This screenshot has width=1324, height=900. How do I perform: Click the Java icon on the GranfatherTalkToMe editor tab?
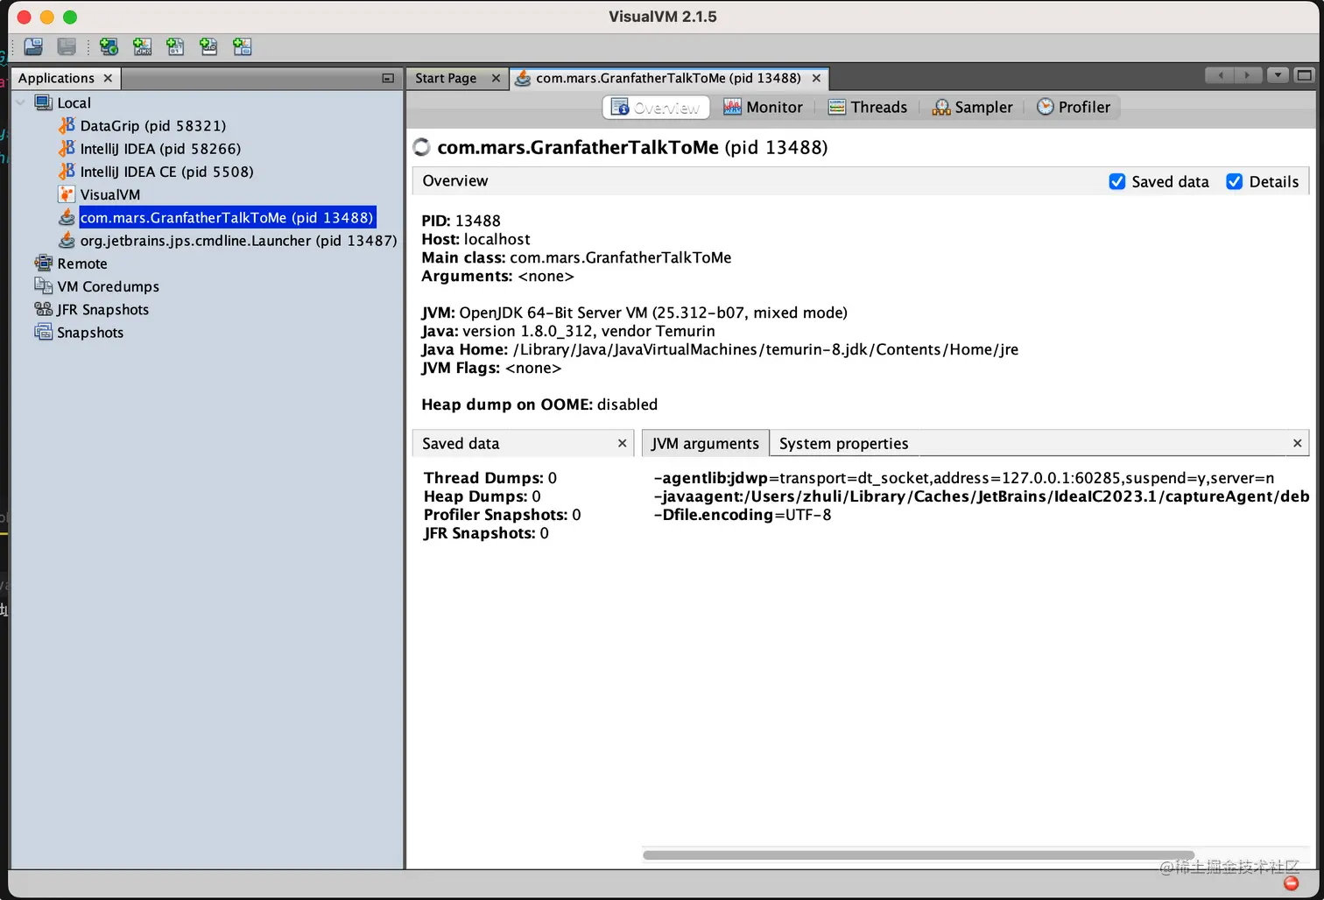523,78
